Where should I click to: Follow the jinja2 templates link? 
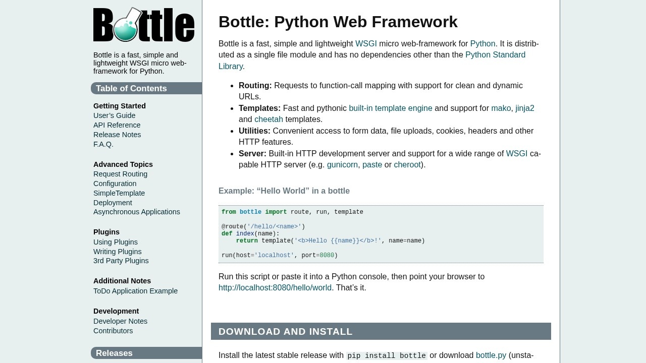pos(525,108)
